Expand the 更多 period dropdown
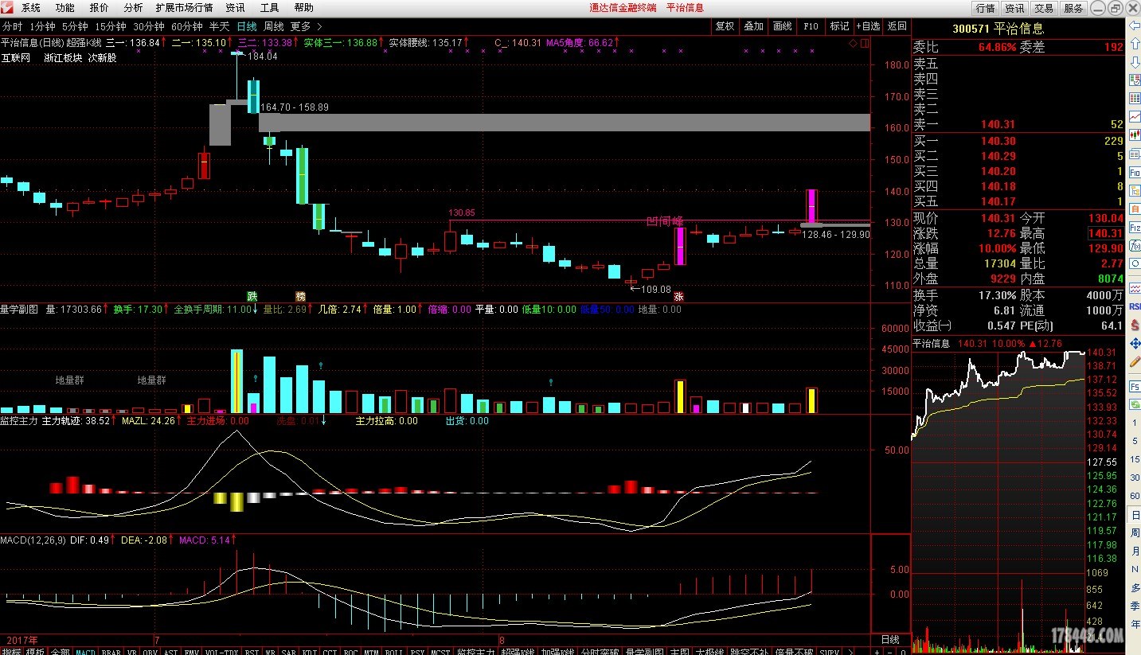Screen dimensions: 1141x655 tap(300, 26)
